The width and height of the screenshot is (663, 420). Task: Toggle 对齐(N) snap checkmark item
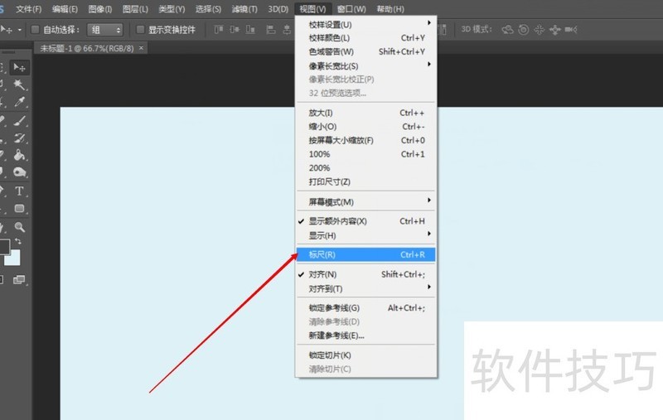click(365, 274)
